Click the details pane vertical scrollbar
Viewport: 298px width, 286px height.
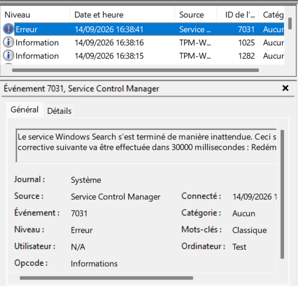point(282,194)
